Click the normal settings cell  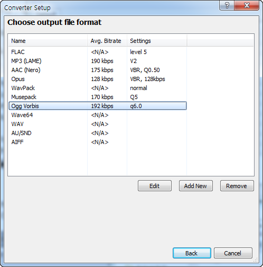[x=138, y=88]
